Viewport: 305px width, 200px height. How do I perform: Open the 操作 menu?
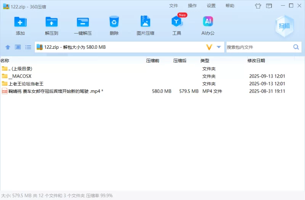192,6
